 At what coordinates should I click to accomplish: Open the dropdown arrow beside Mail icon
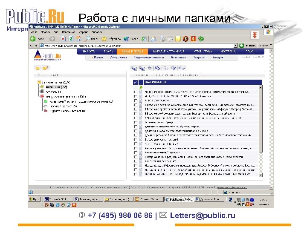pos(157,39)
